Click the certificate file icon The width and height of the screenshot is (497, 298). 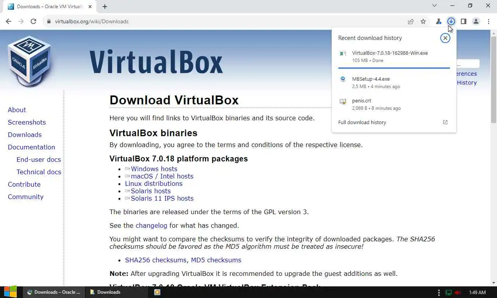[x=343, y=101]
